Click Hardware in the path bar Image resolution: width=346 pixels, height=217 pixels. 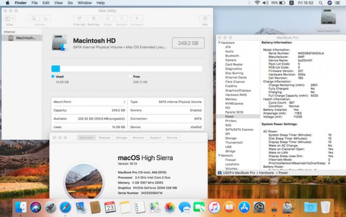pos(266,173)
